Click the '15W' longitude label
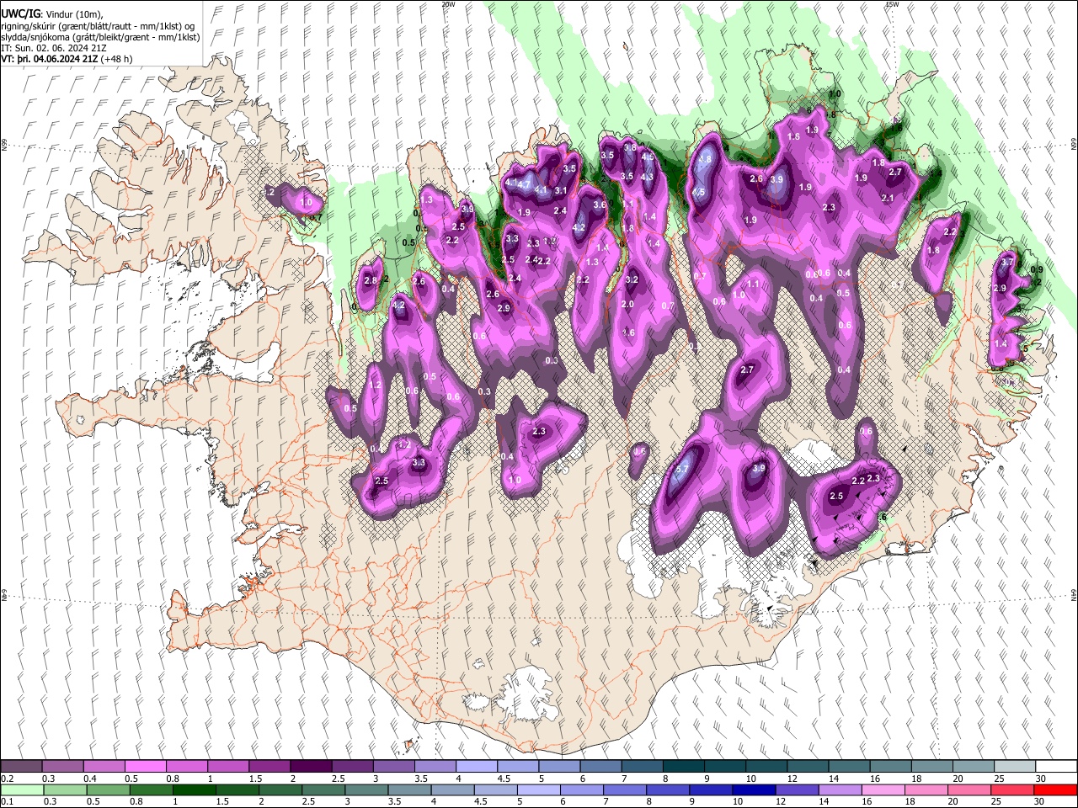This screenshot has width=1078, height=808. click(892, 4)
